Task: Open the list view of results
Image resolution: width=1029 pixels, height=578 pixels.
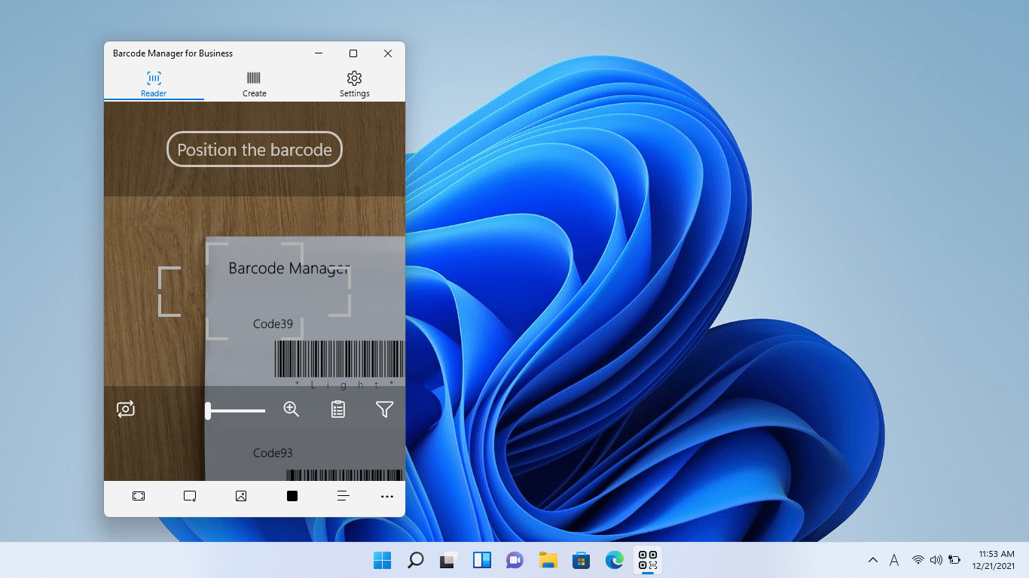Action: click(343, 496)
